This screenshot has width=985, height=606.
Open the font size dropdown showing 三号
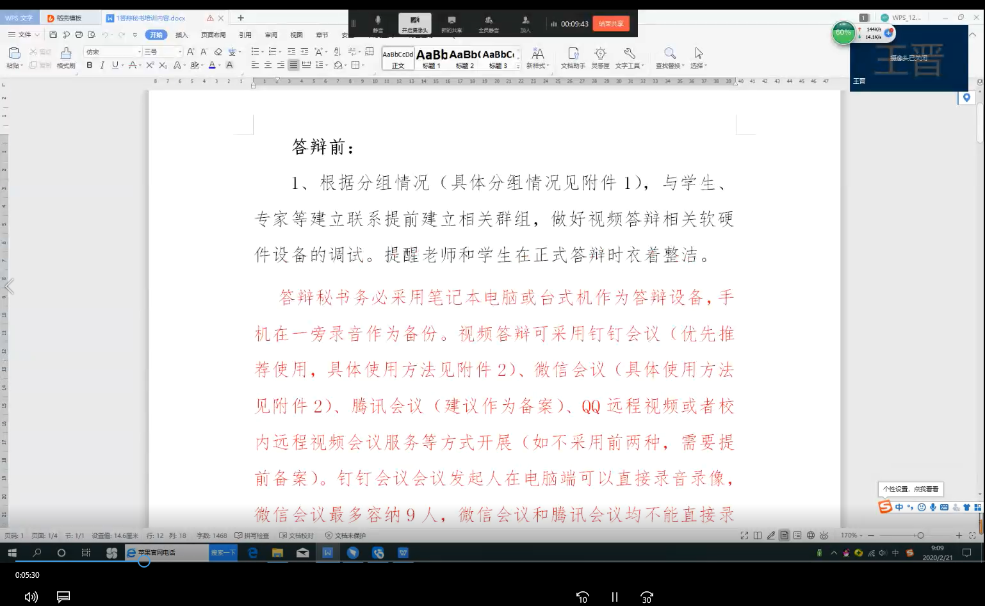(163, 52)
